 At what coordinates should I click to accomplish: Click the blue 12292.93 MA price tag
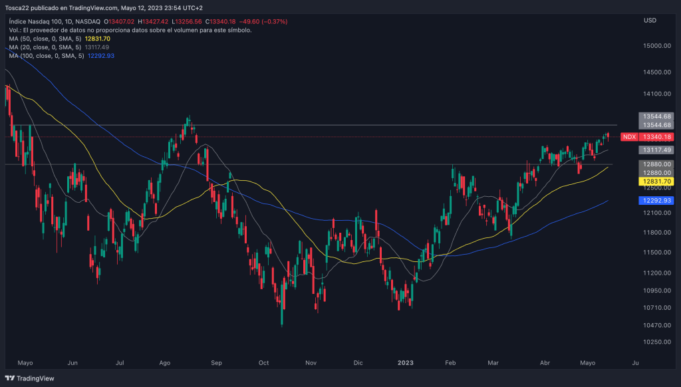click(656, 200)
